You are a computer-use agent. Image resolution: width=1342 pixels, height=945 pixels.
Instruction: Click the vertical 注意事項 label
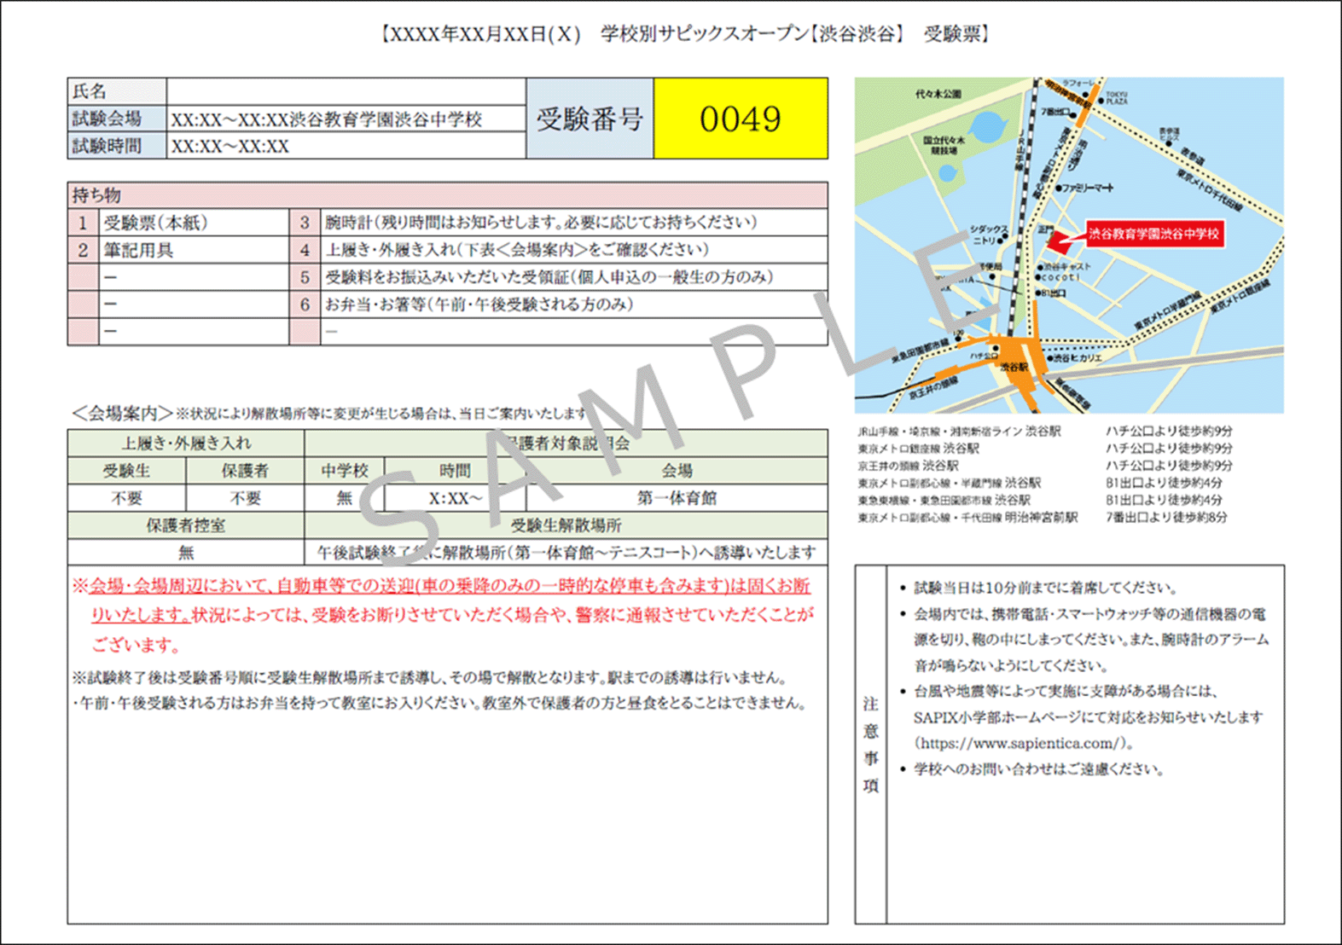870,744
